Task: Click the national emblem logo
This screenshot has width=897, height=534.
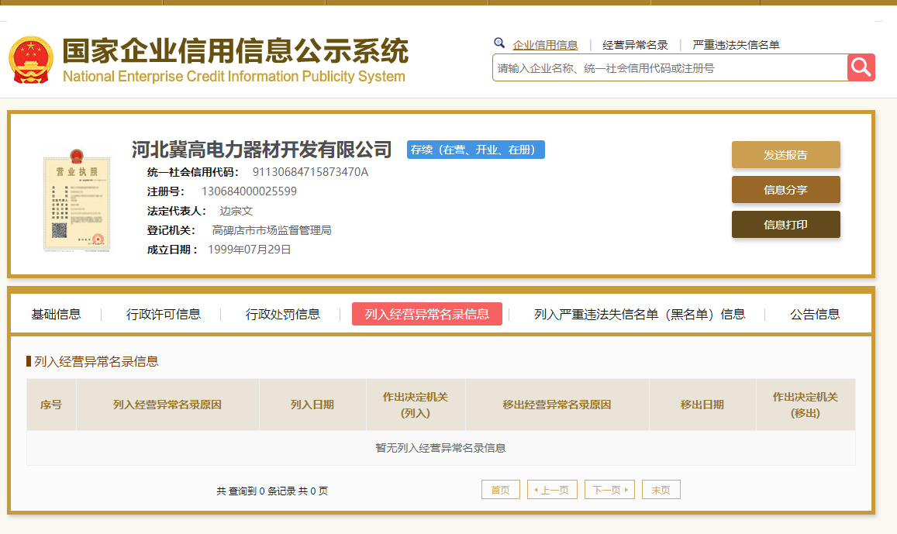Action: (x=31, y=60)
